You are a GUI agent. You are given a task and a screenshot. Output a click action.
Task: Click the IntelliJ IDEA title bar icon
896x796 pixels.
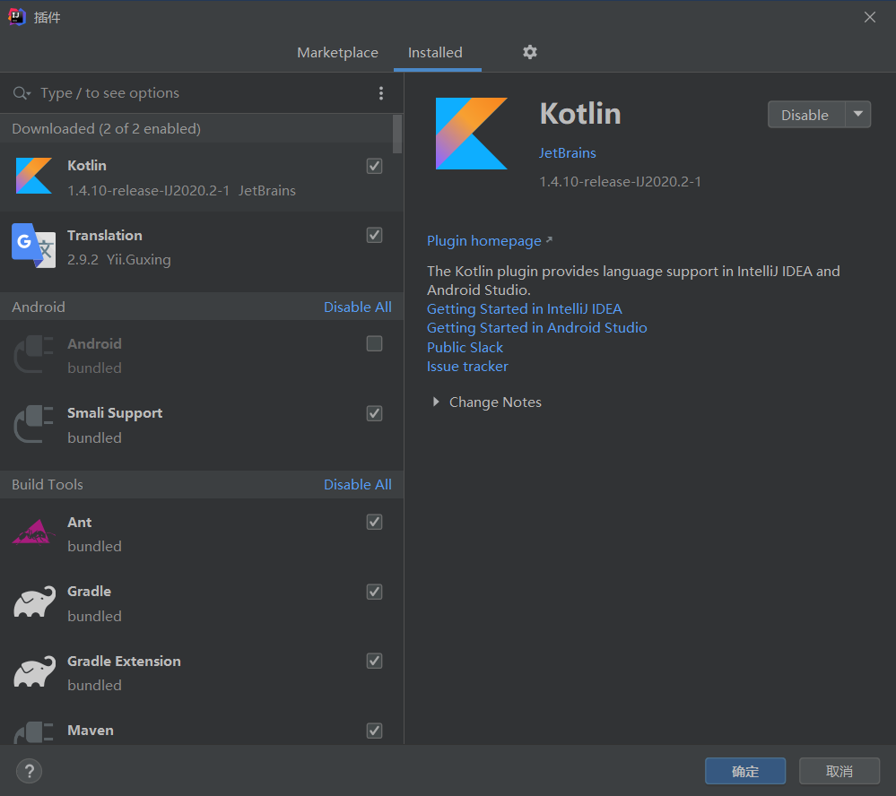[16, 17]
